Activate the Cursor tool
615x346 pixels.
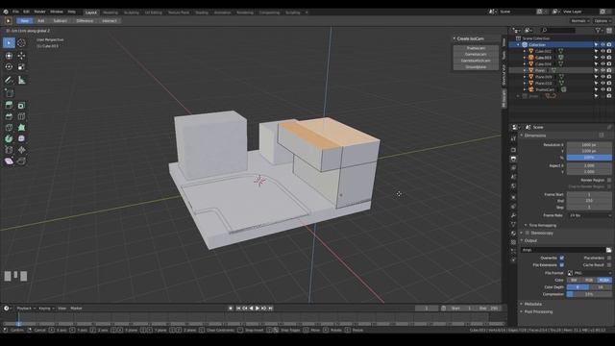(21, 42)
